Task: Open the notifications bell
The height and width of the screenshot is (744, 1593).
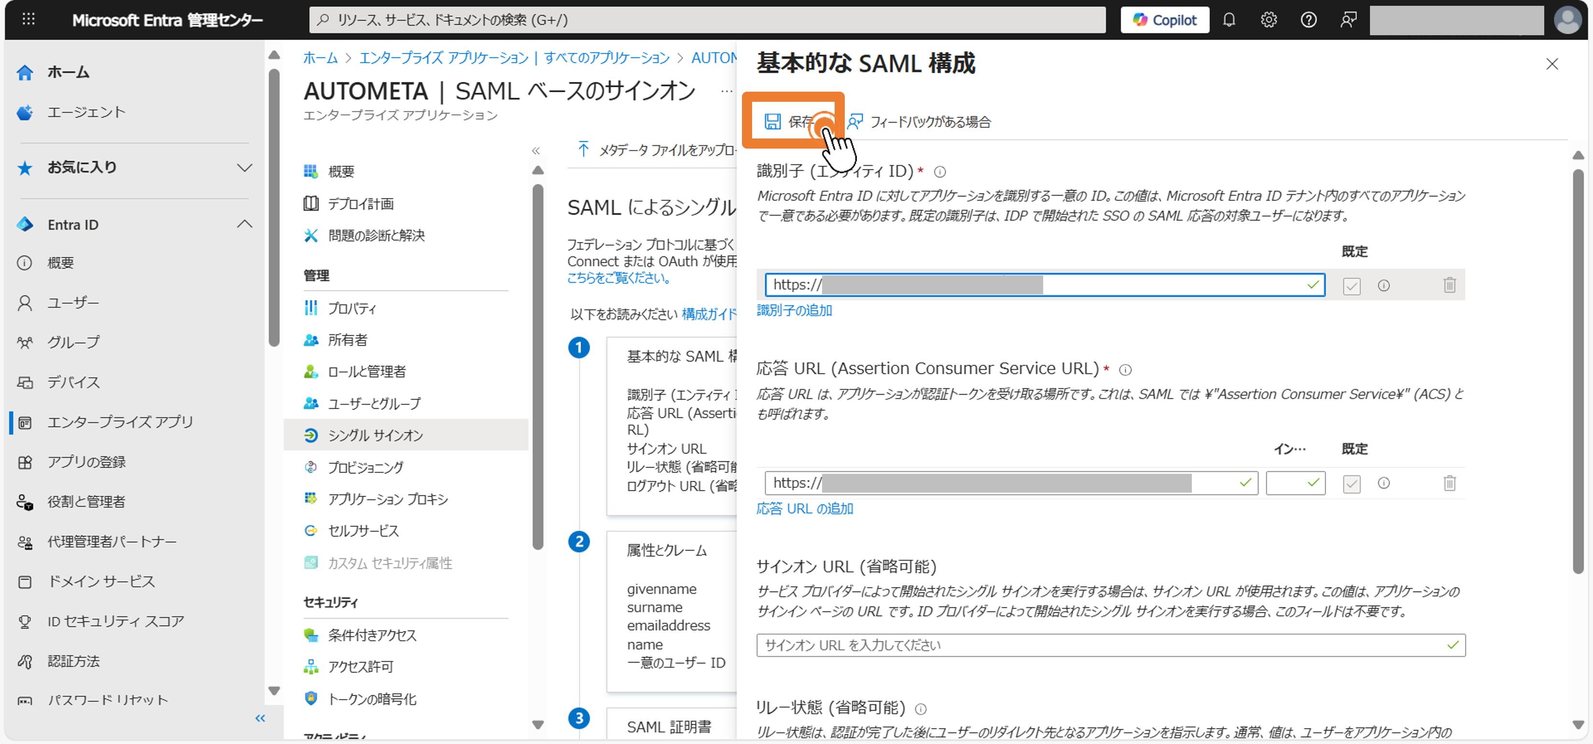Action: coord(1229,20)
